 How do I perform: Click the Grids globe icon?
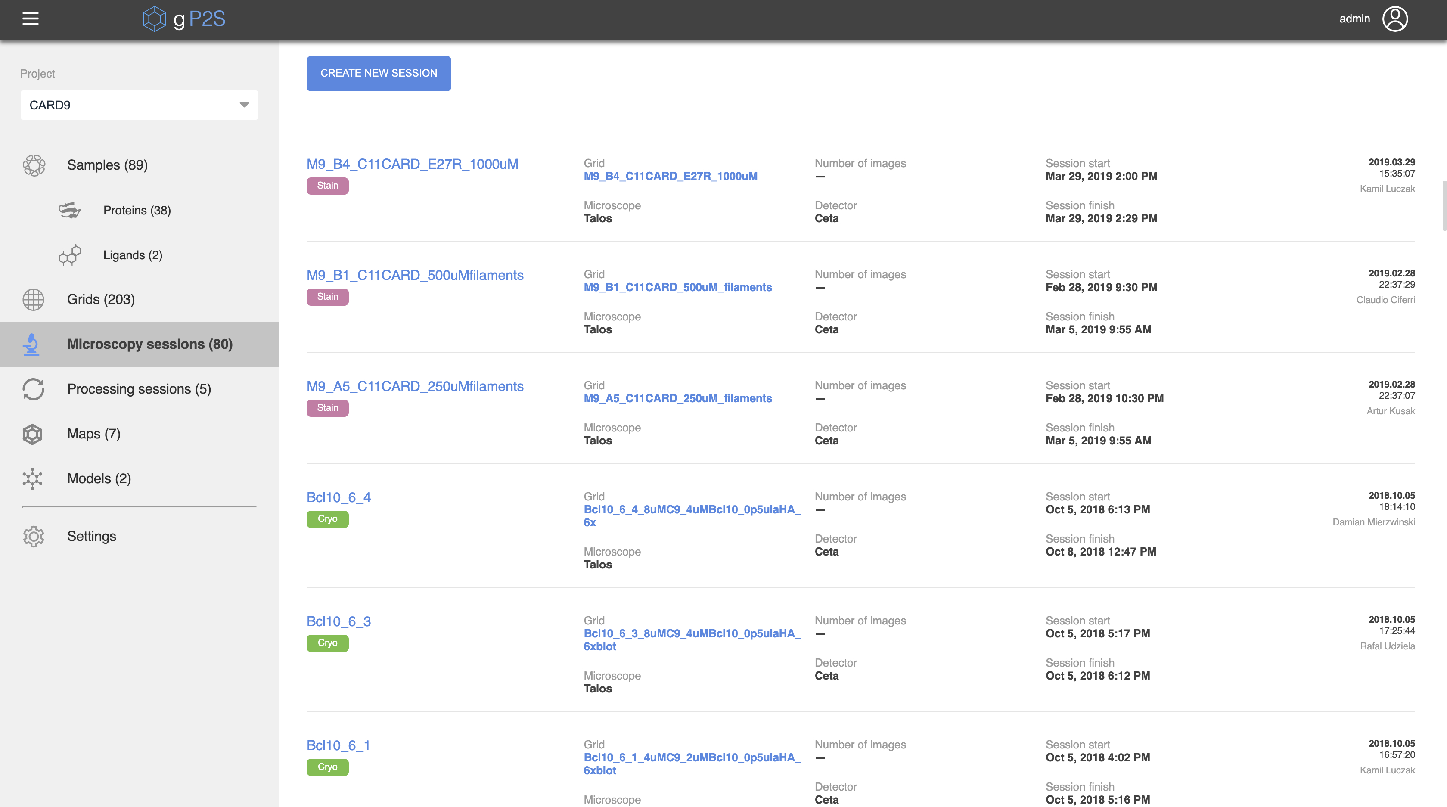point(33,299)
